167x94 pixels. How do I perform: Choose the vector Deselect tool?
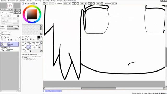click(x=38, y=47)
